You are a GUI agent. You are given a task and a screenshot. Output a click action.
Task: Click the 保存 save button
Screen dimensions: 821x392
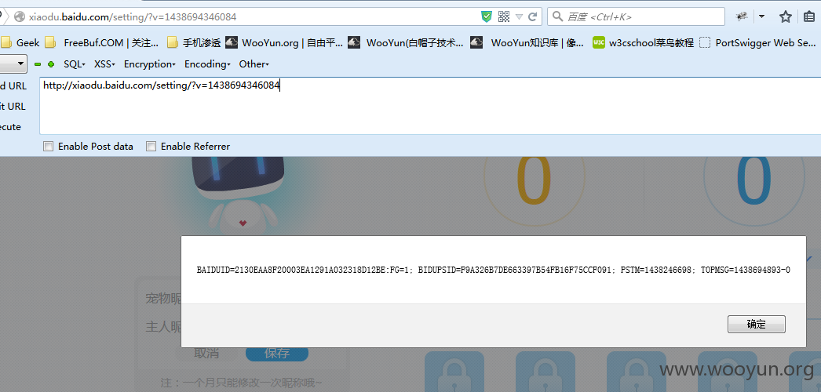(277, 353)
